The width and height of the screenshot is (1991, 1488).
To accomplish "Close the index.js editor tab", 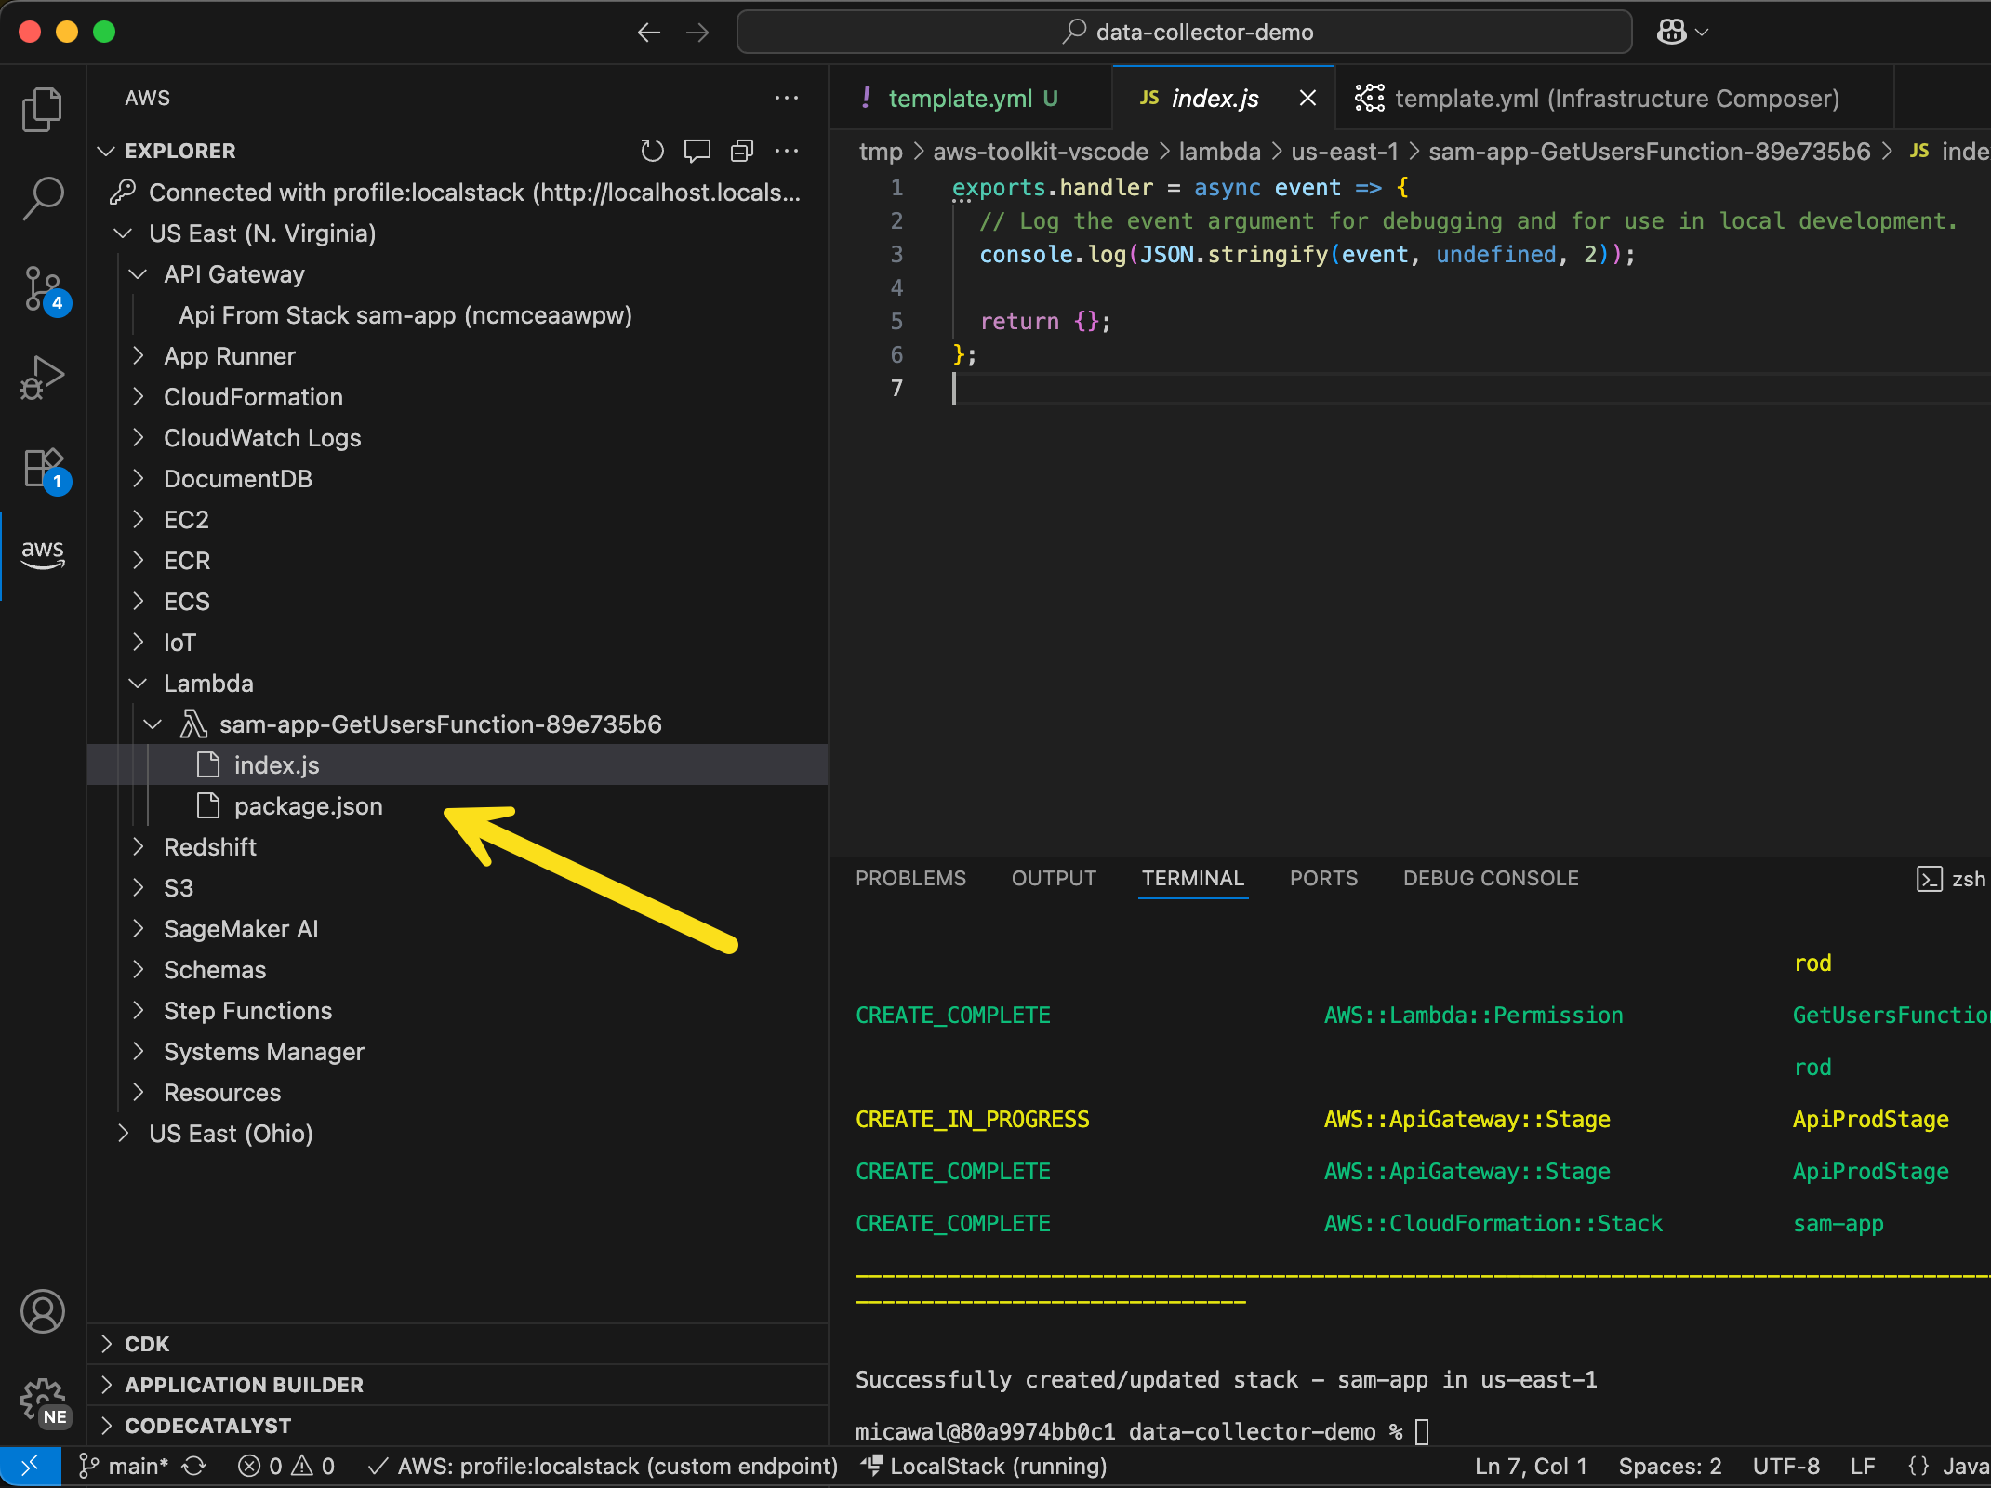I will point(1307,98).
